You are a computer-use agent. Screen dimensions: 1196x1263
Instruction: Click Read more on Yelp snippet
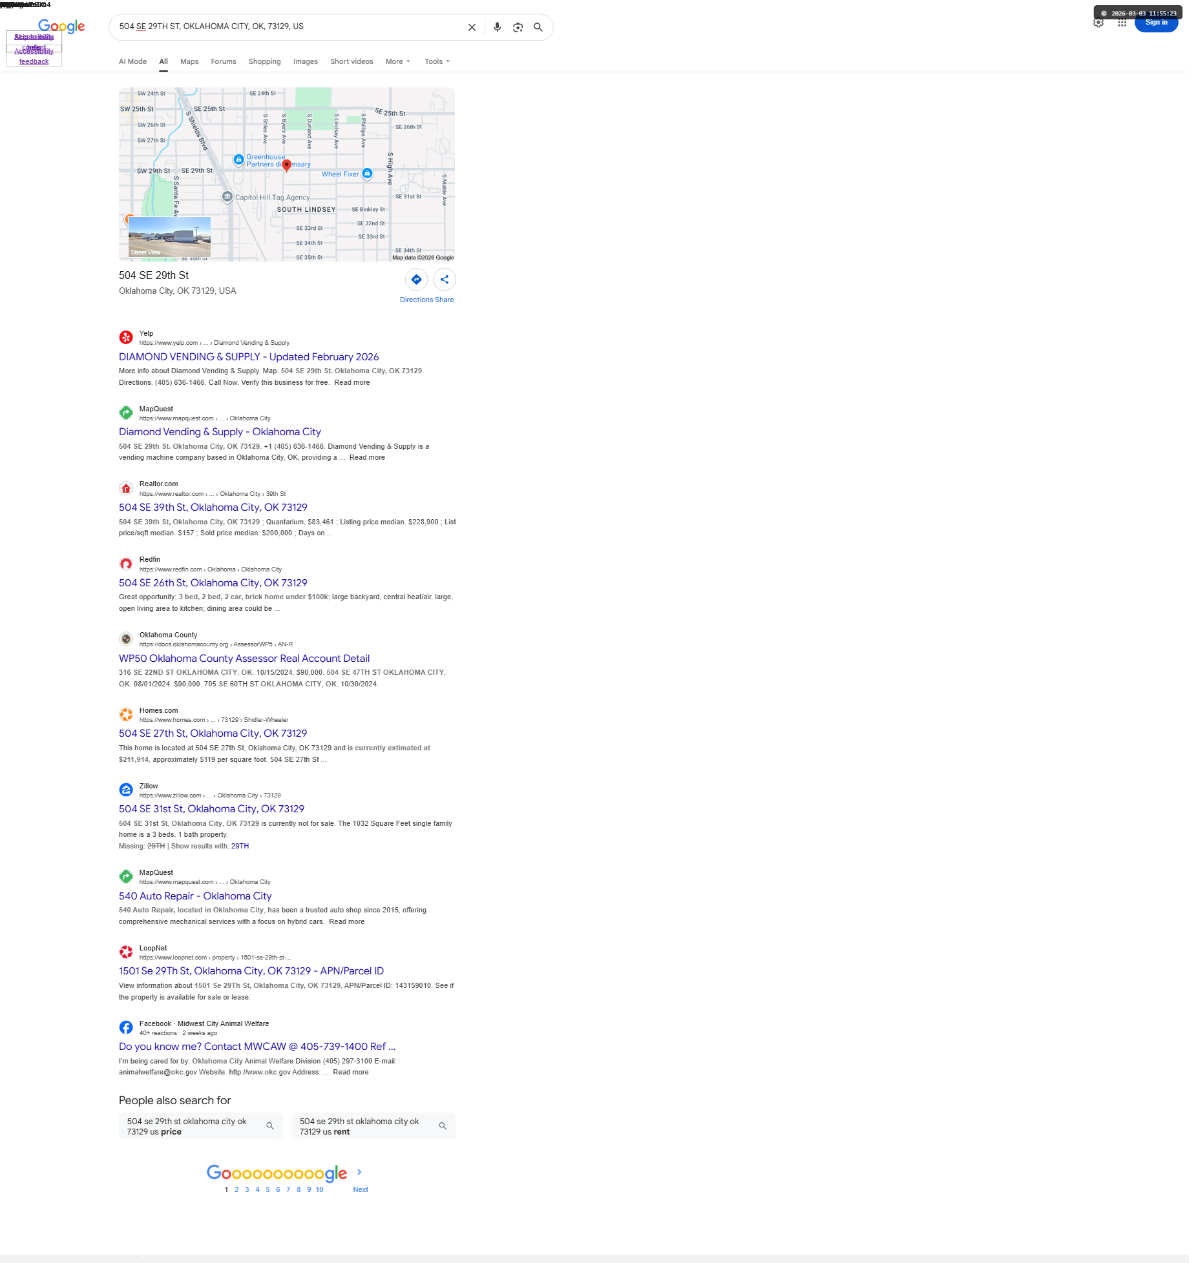[352, 382]
